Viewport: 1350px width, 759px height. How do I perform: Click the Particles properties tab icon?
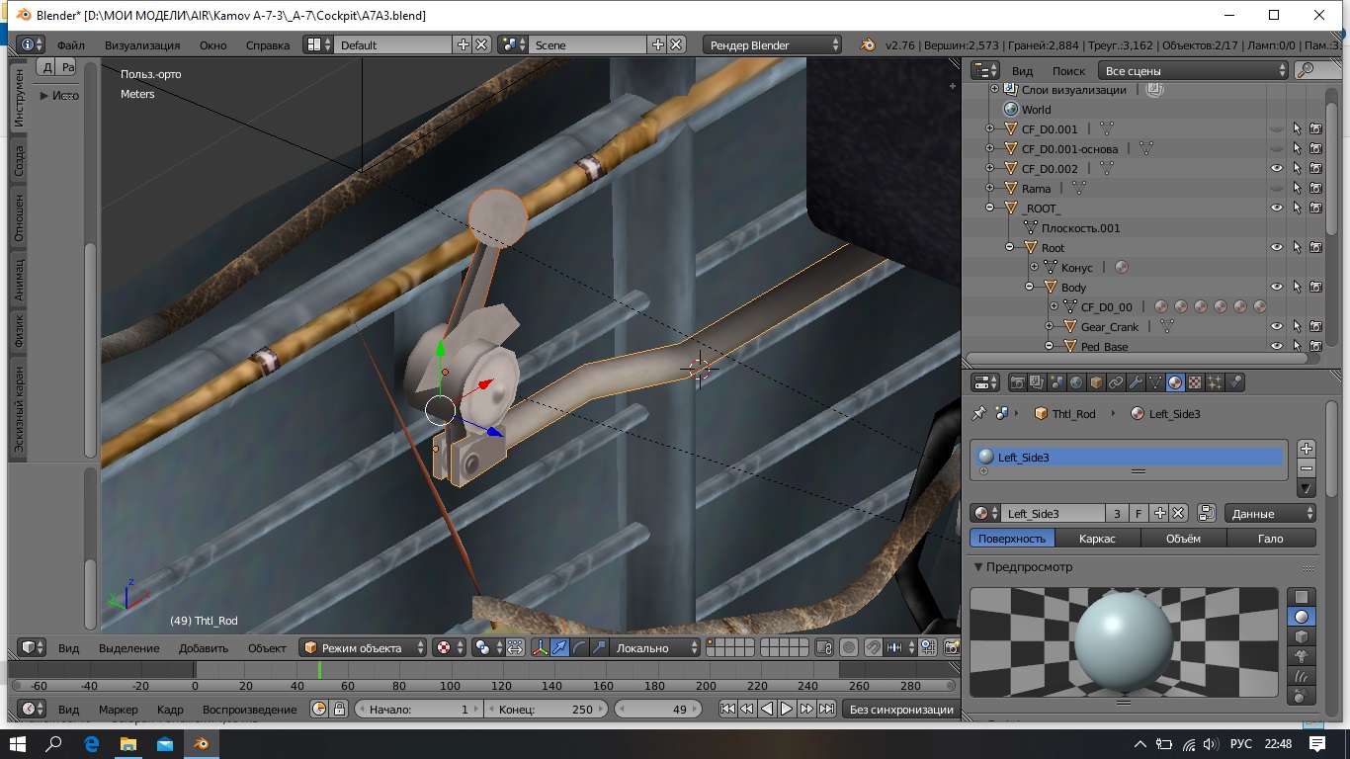click(x=1215, y=382)
